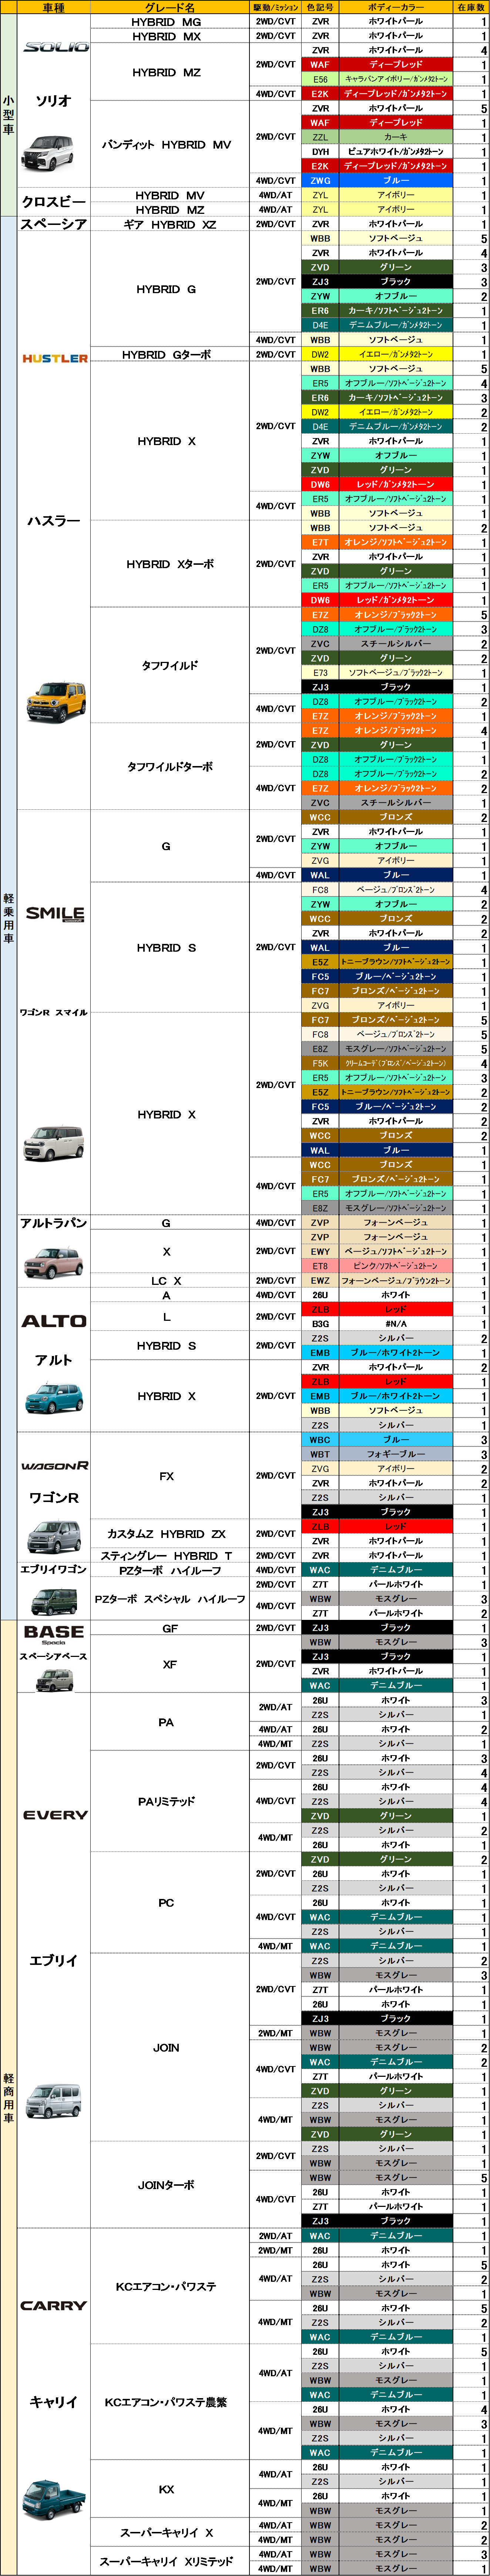
Task: Select the タフワイルド grade cell
Action: click(x=170, y=665)
